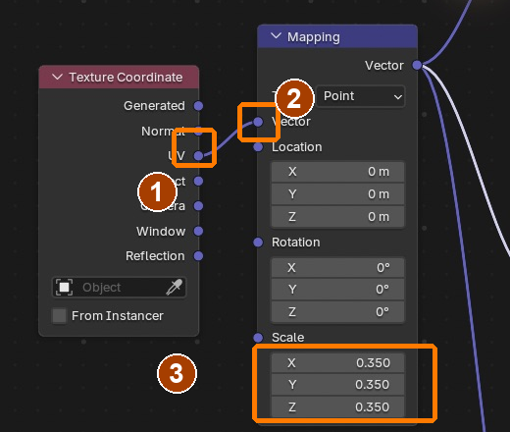Click the Reflection label
The image size is (510, 432).
(155, 256)
